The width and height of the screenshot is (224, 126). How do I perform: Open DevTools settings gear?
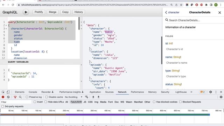click(x=211, y=92)
